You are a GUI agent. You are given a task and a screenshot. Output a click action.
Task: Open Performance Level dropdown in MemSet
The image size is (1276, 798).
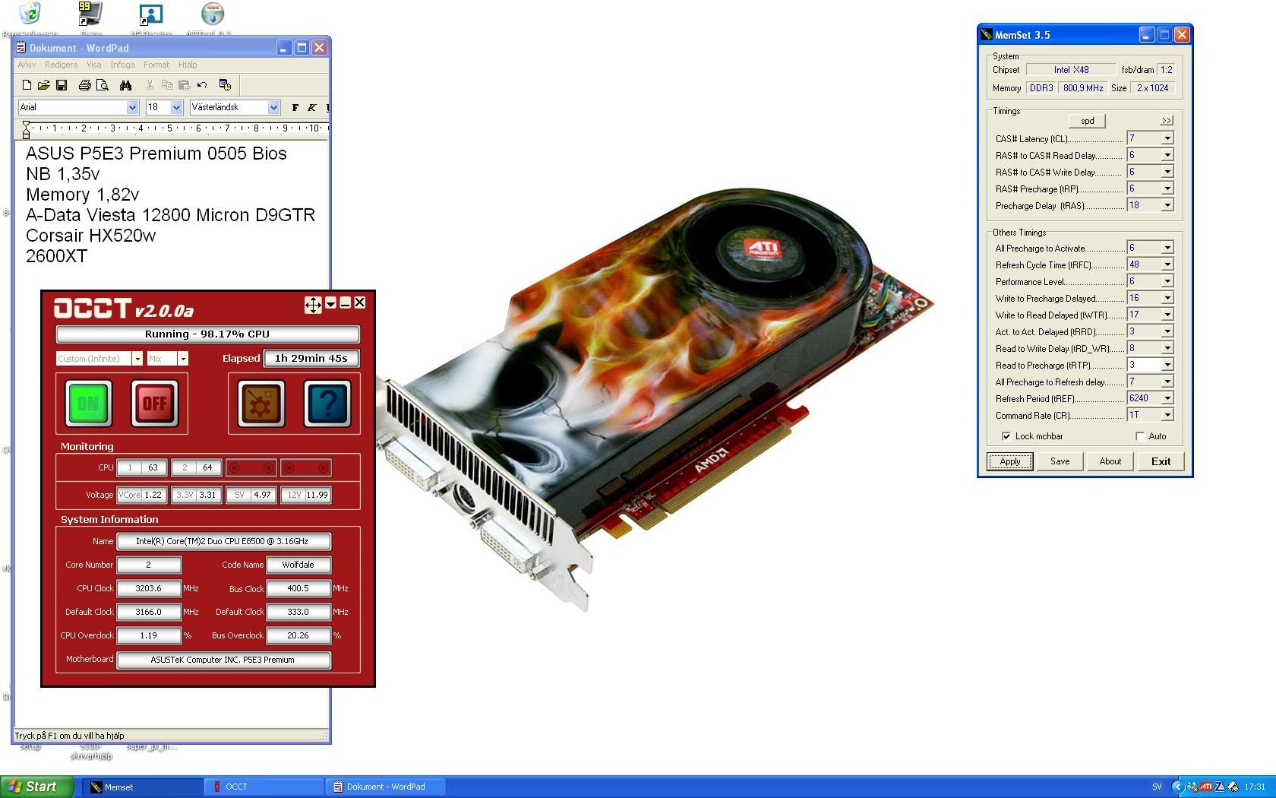1167,281
